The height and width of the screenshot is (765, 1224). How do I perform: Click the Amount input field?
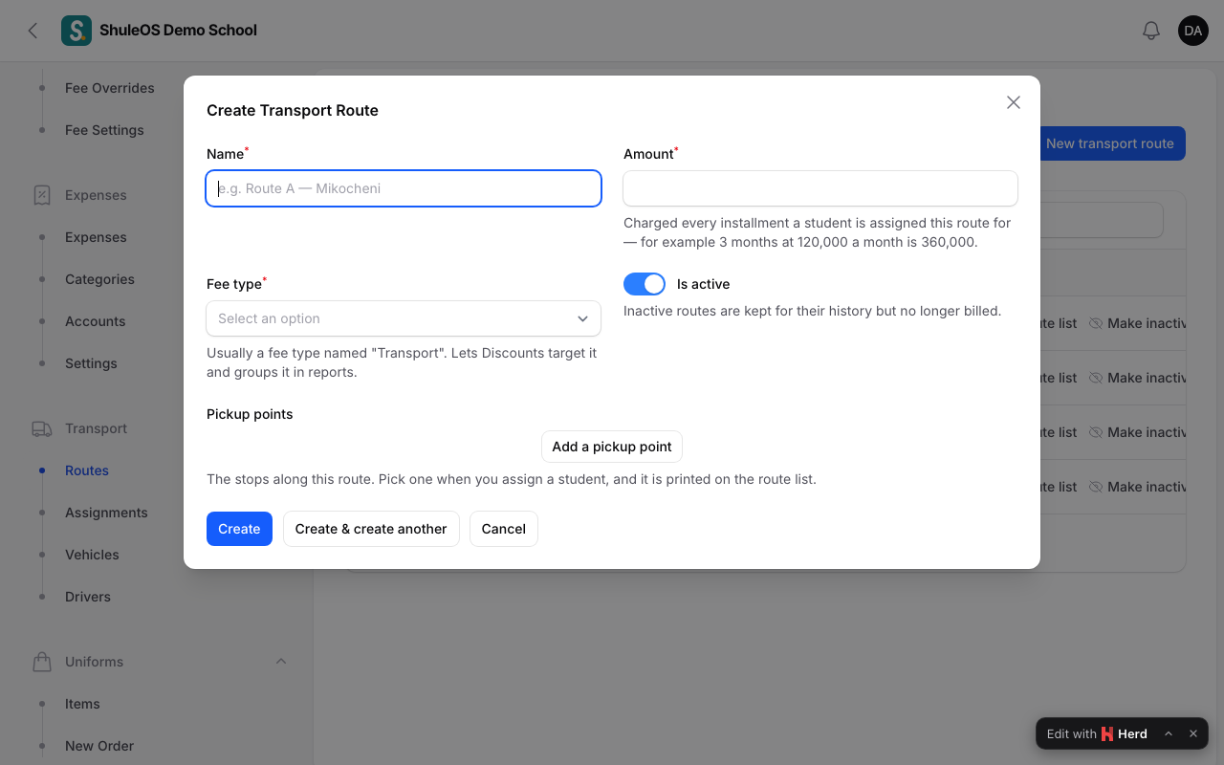pos(820,188)
